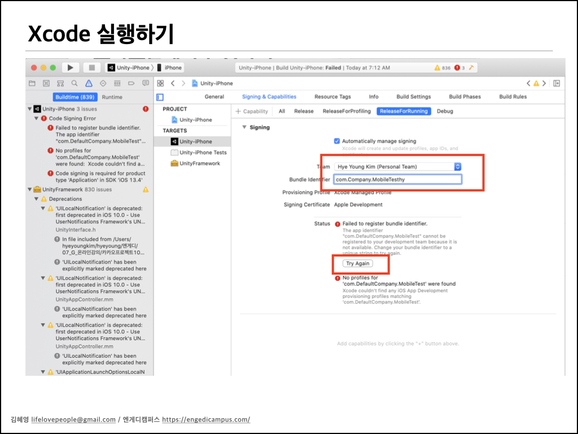Collapse the Code Signing Error group
The width and height of the screenshot is (578, 434).
coord(37,119)
